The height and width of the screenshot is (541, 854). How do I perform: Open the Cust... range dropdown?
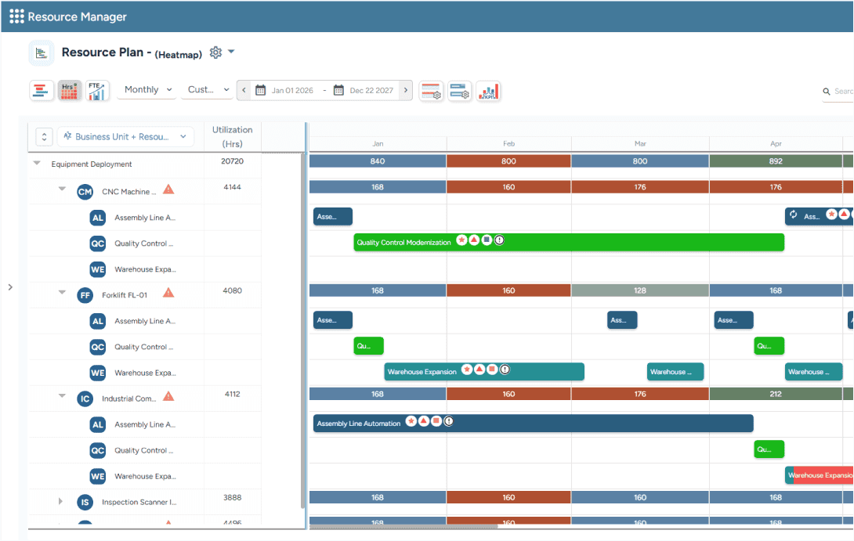(208, 90)
